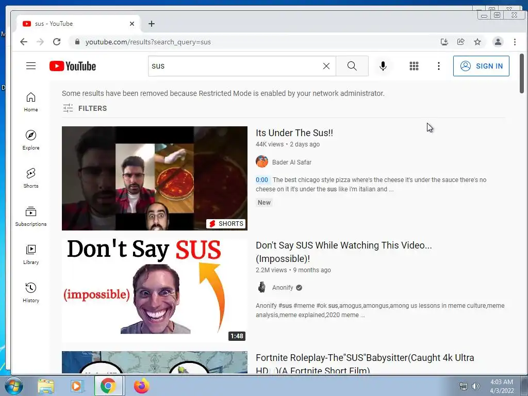Click '44K views' text of first result
The width and height of the screenshot is (528, 396).
tap(269, 144)
